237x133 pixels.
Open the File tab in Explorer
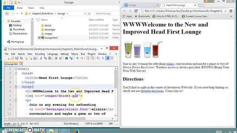pos(9,8)
